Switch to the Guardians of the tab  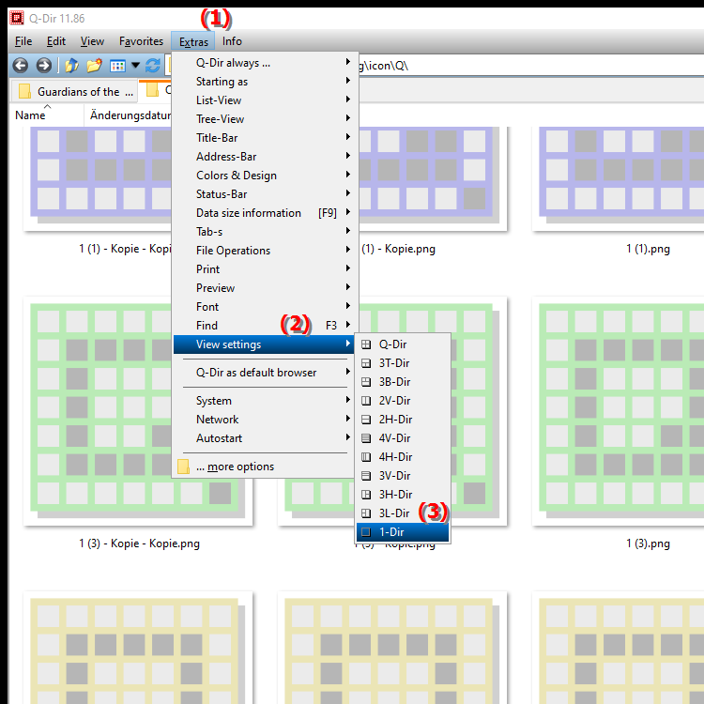coord(74,92)
